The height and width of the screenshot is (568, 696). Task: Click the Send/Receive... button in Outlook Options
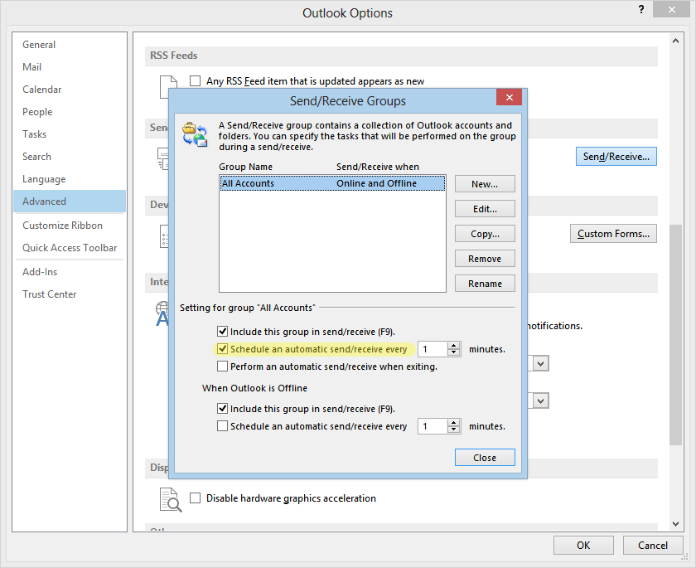tap(616, 157)
